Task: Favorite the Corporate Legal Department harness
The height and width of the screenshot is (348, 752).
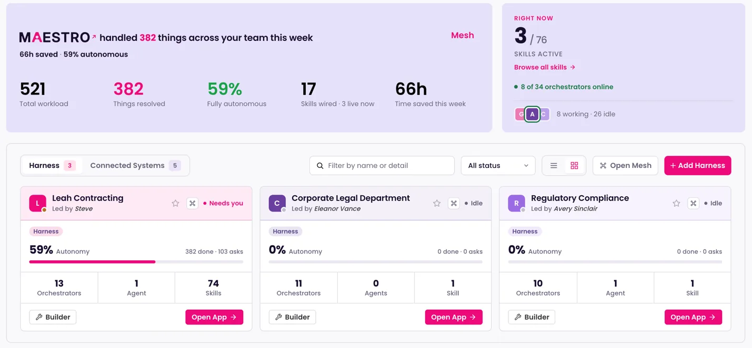Action: click(x=437, y=203)
